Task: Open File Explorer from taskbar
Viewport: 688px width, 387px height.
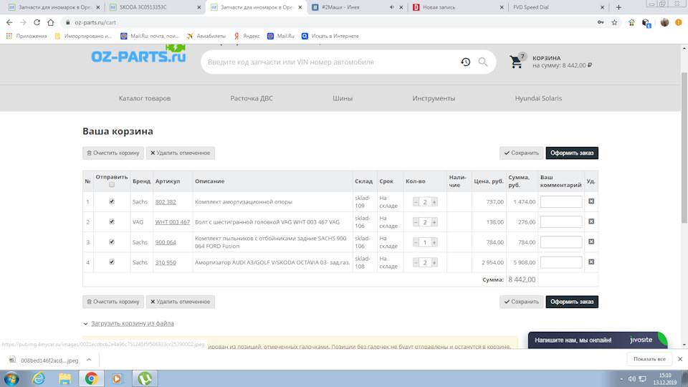Action: 65,378
